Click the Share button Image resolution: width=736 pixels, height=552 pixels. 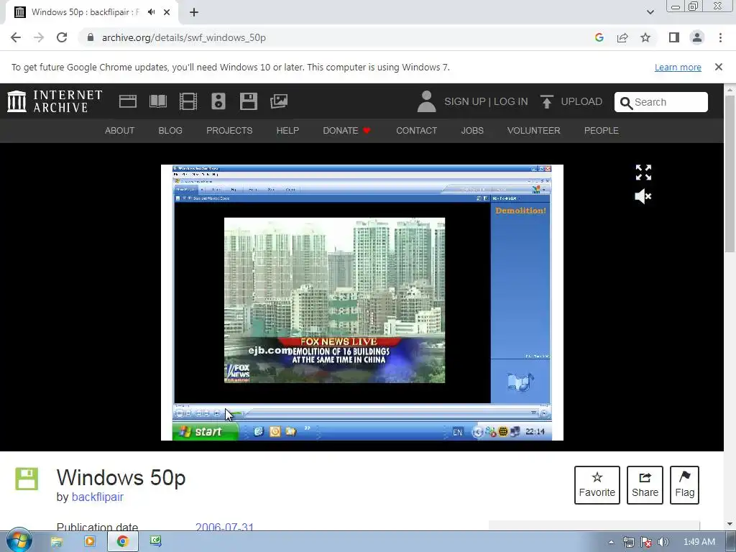tap(645, 485)
